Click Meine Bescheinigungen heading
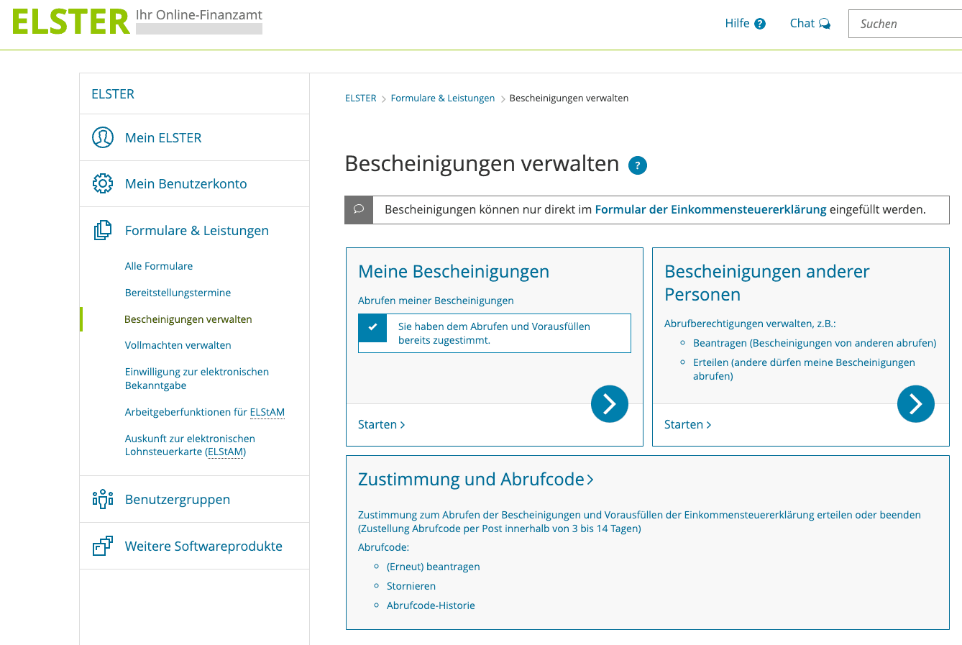 [454, 271]
